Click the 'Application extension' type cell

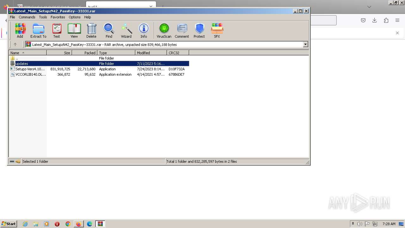(115, 74)
